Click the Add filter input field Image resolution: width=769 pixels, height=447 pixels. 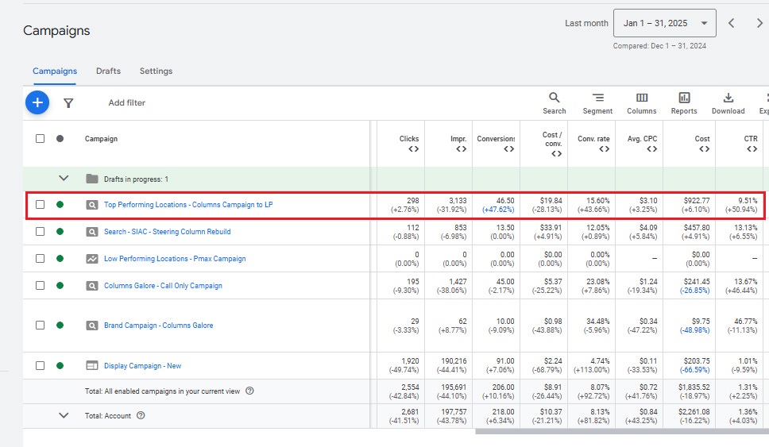(127, 103)
